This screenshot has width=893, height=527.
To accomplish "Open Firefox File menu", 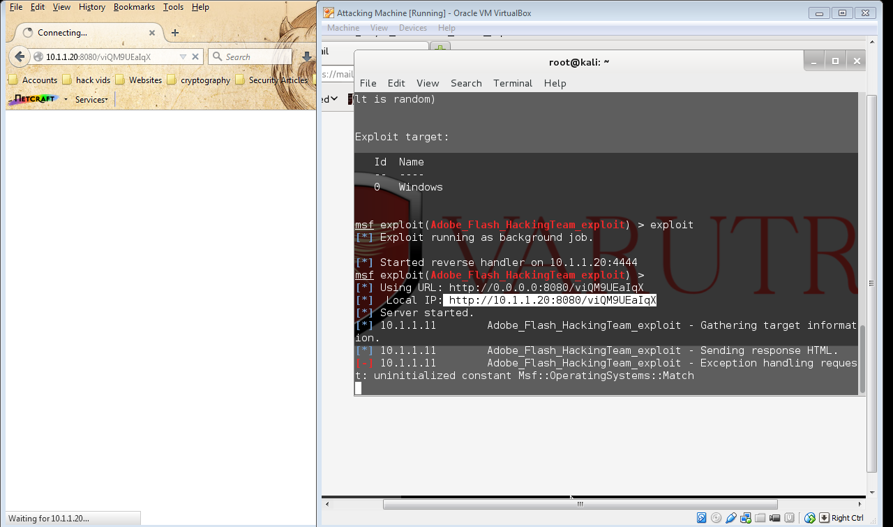I will coord(15,7).
